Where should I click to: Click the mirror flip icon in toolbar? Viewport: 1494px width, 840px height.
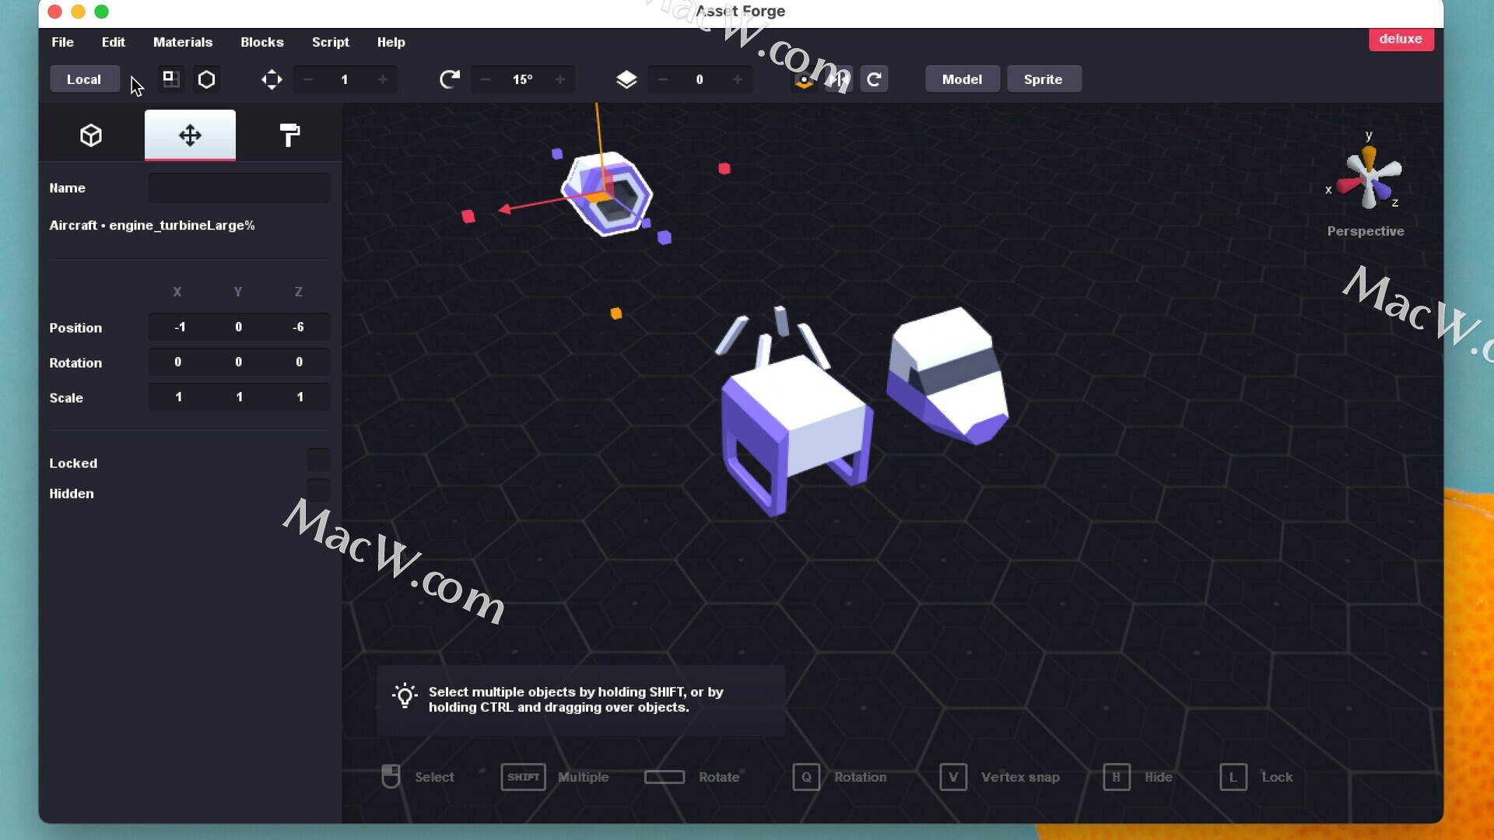pyautogui.click(x=839, y=79)
